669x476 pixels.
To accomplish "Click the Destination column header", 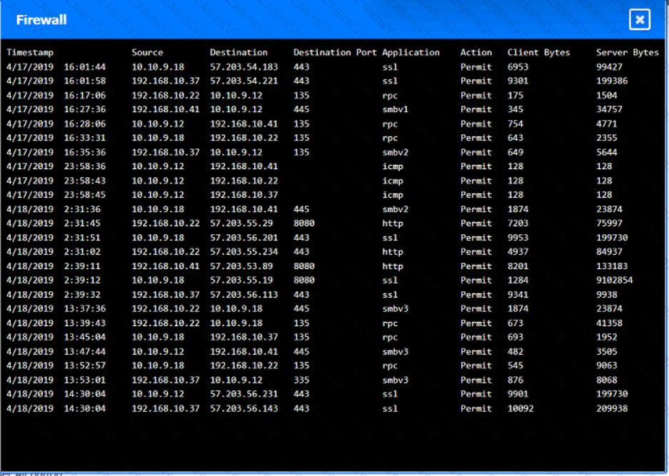I will click(x=238, y=53).
